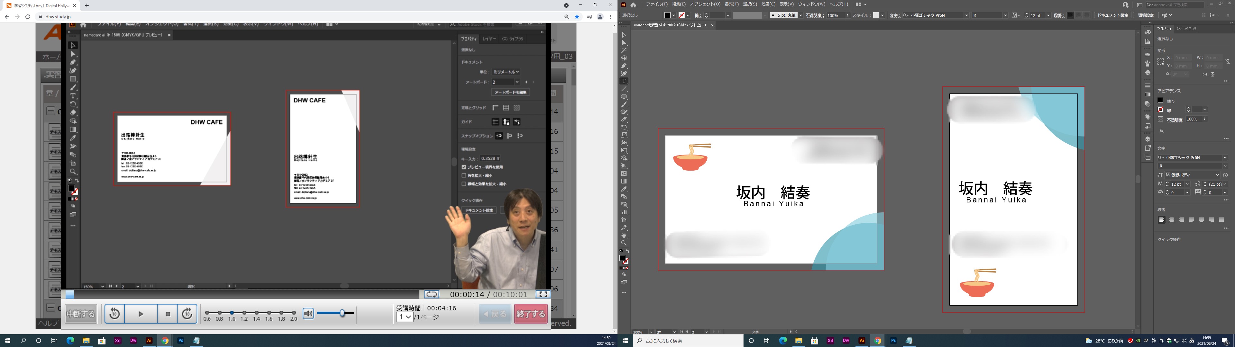
Task: Click the 終了する button
Action: point(530,314)
